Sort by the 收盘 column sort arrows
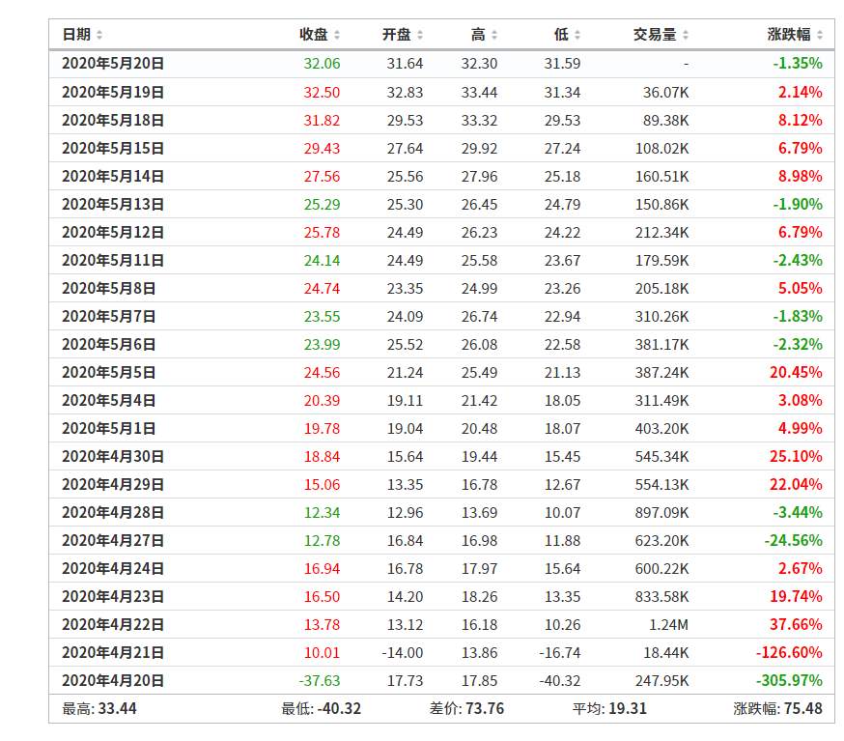Image resolution: width=844 pixels, height=741 pixels. click(337, 35)
